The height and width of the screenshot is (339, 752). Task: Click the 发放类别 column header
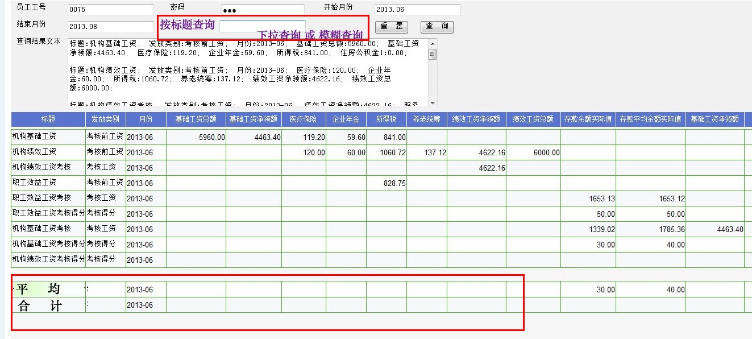click(105, 119)
